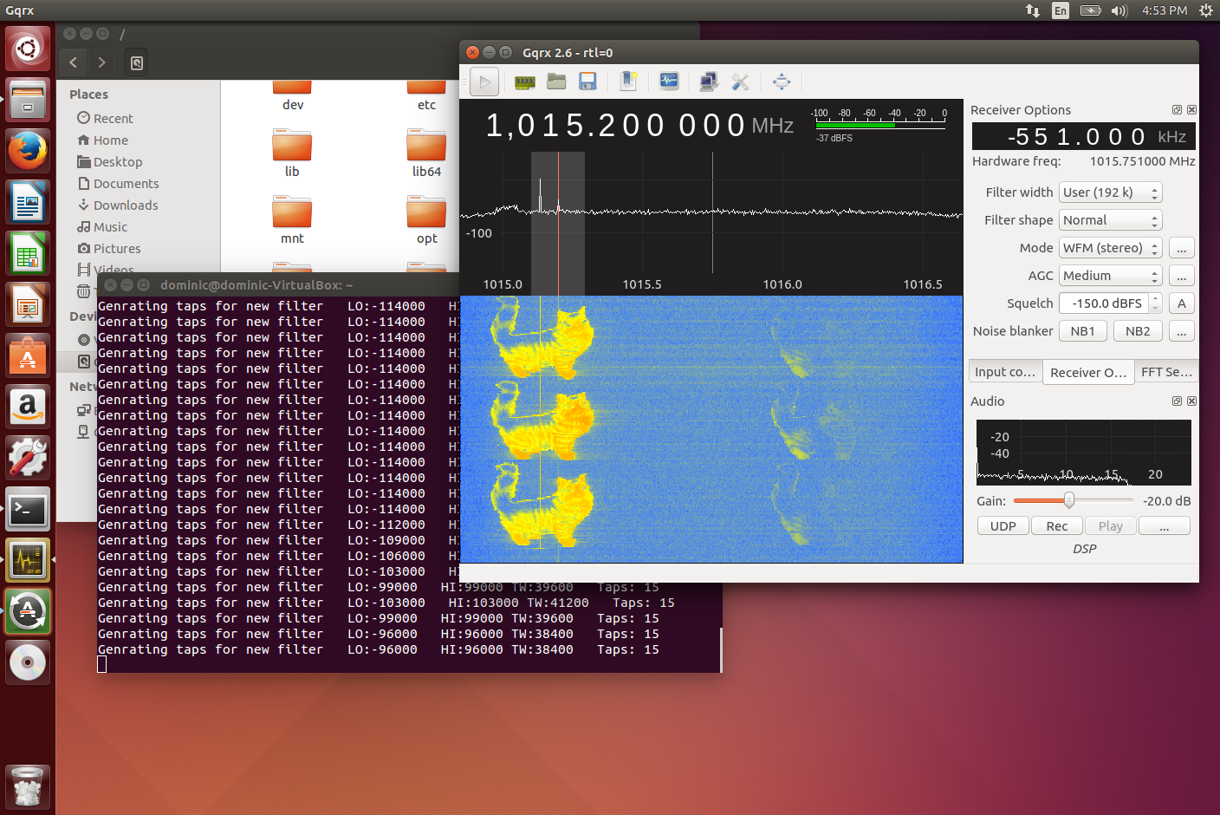Click the waterfall cat image display
The image size is (1220, 815).
(x=711, y=429)
